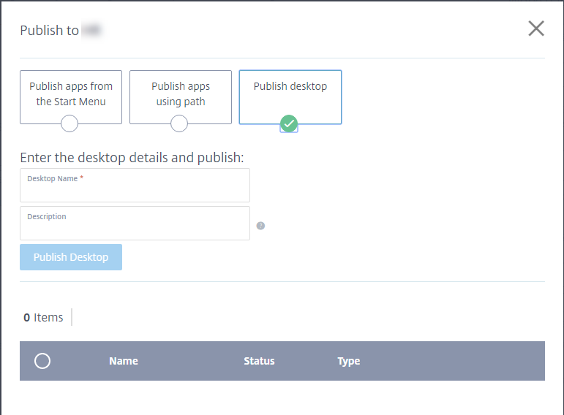Click the Publish Desktop button
This screenshot has width=564, height=415.
coord(71,257)
